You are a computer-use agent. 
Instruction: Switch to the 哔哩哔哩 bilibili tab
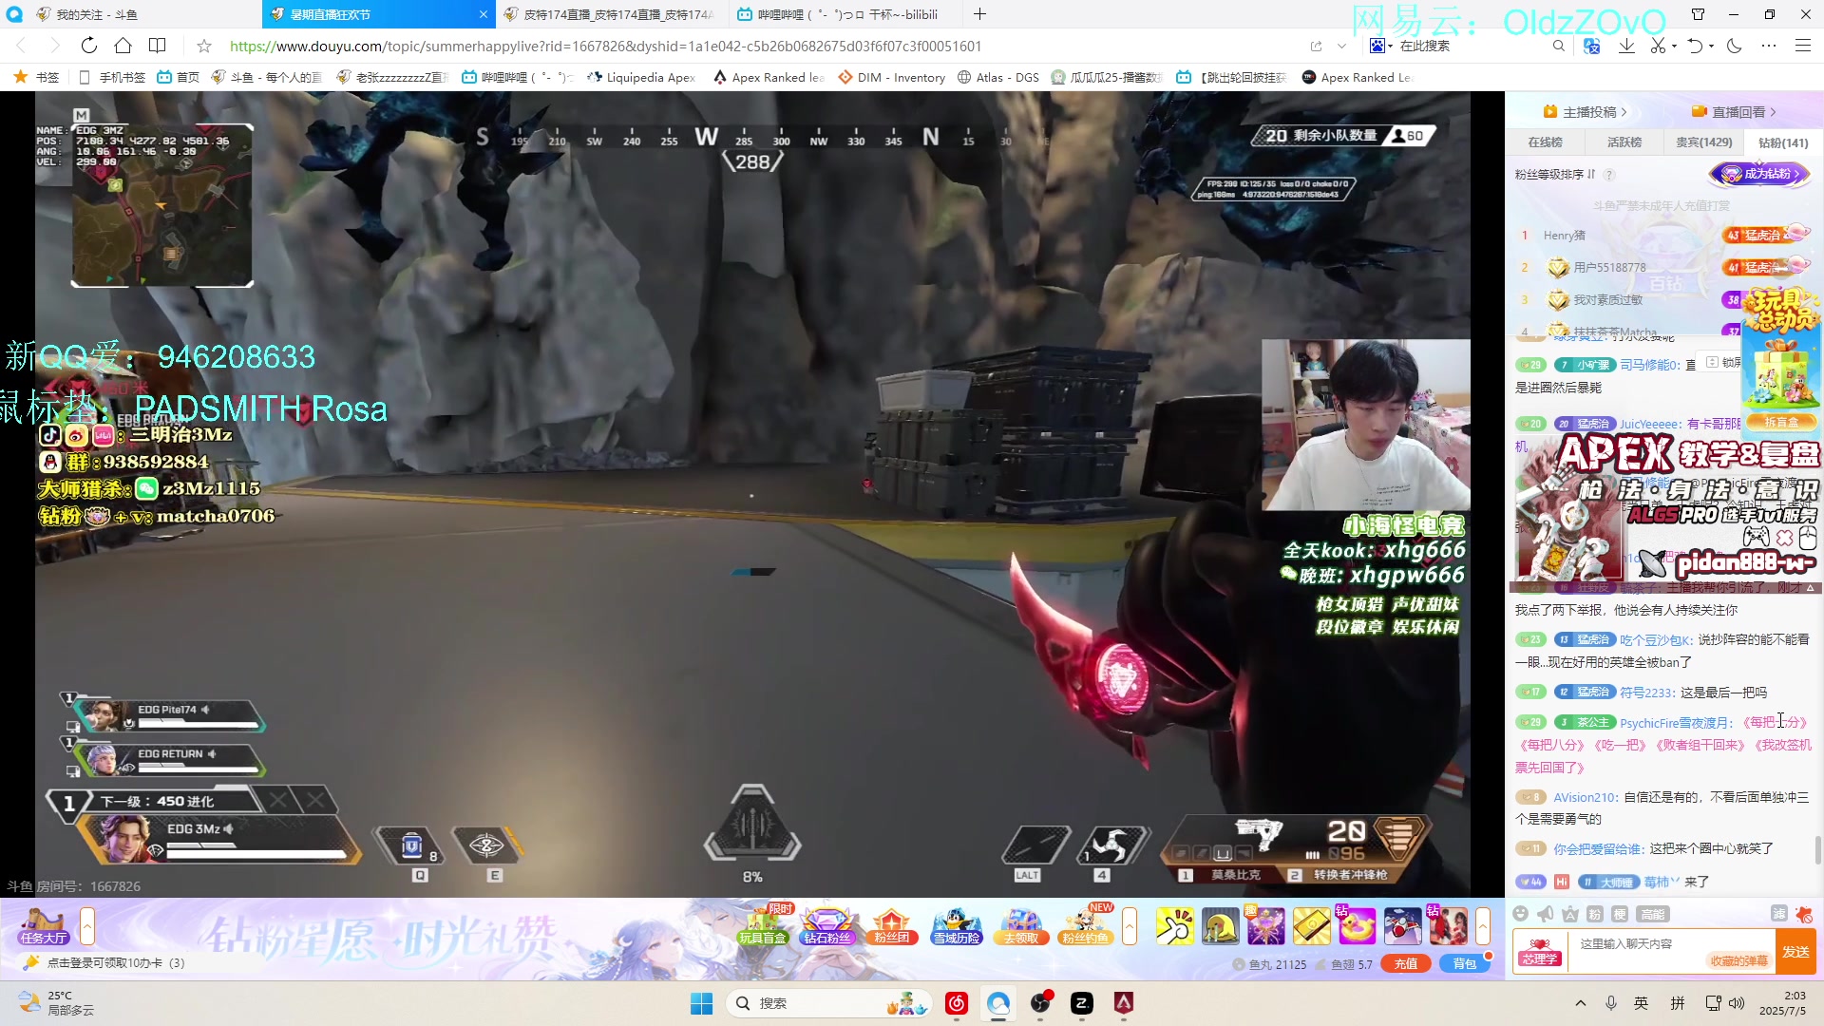(845, 14)
